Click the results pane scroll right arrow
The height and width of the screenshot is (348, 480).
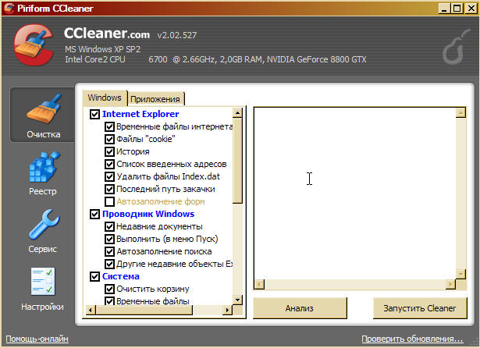tap(450, 284)
